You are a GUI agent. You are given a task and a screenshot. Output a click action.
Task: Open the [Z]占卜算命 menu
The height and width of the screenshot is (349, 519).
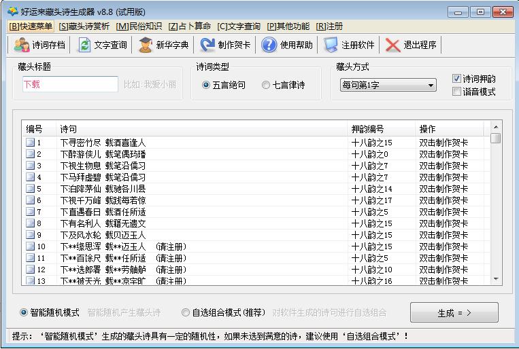(189, 26)
